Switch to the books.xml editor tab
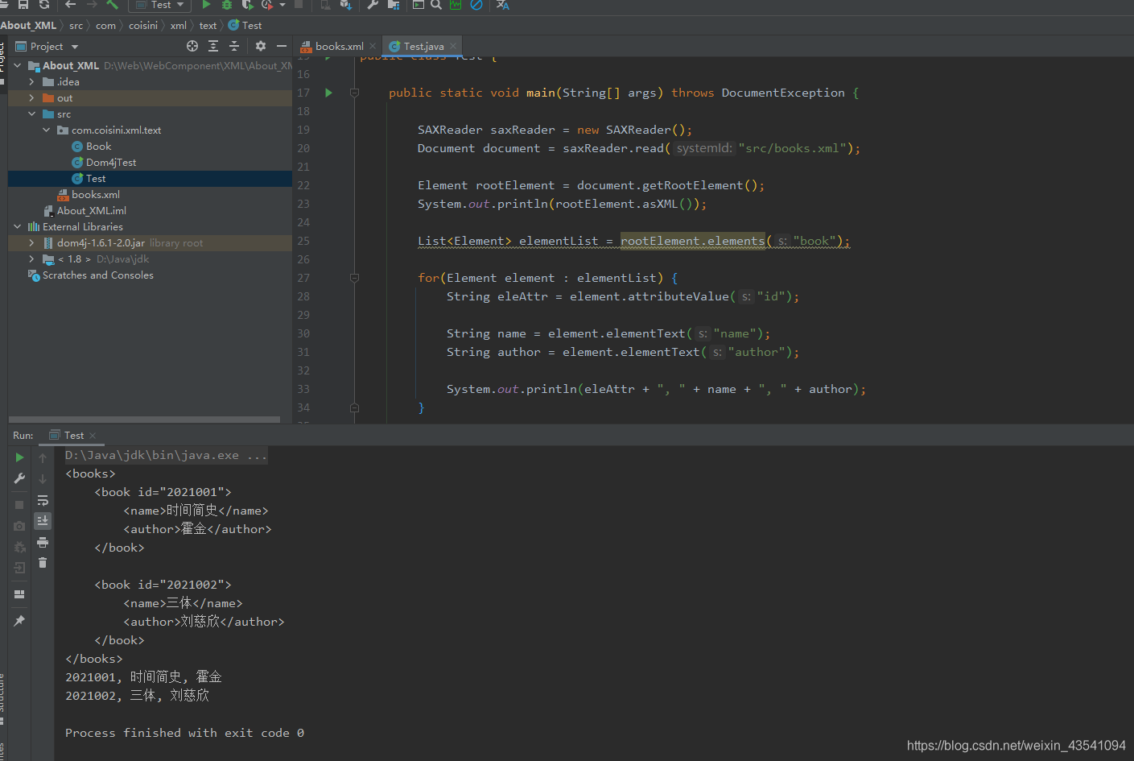Viewport: 1134px width, 761px height. click(x=339, y=46)
